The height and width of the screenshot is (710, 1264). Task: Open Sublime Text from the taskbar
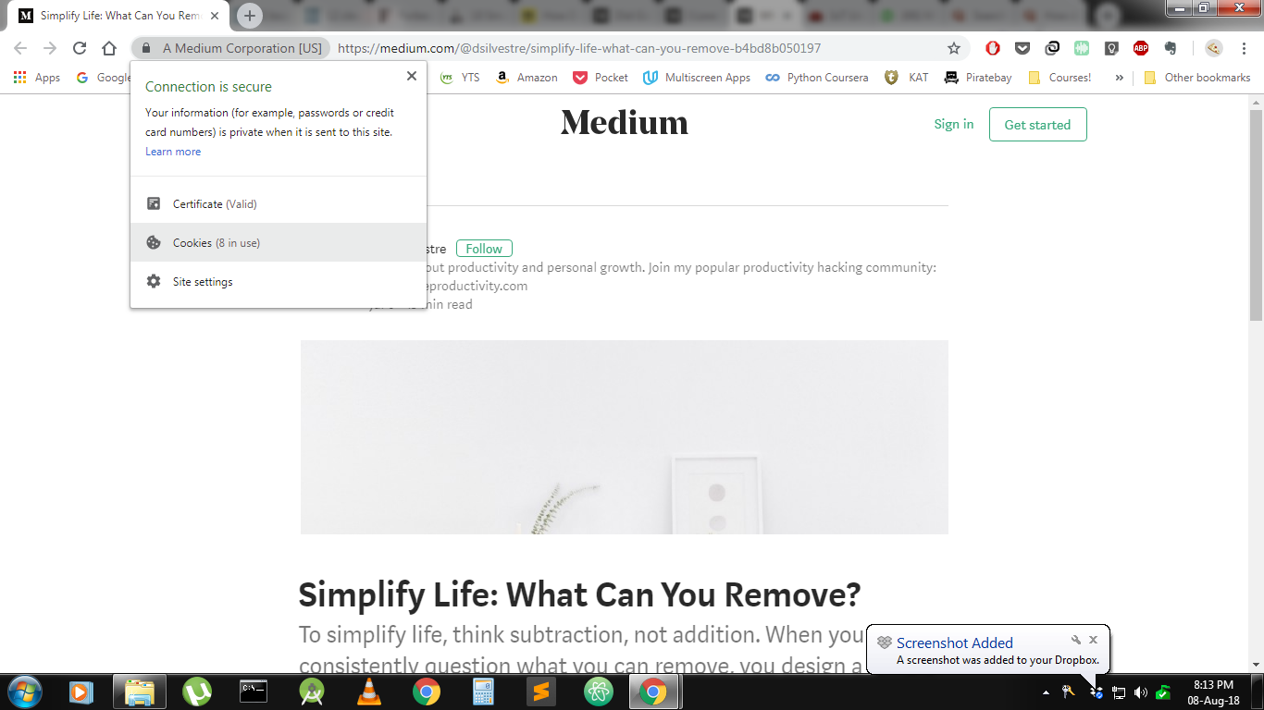pos(540,692)
